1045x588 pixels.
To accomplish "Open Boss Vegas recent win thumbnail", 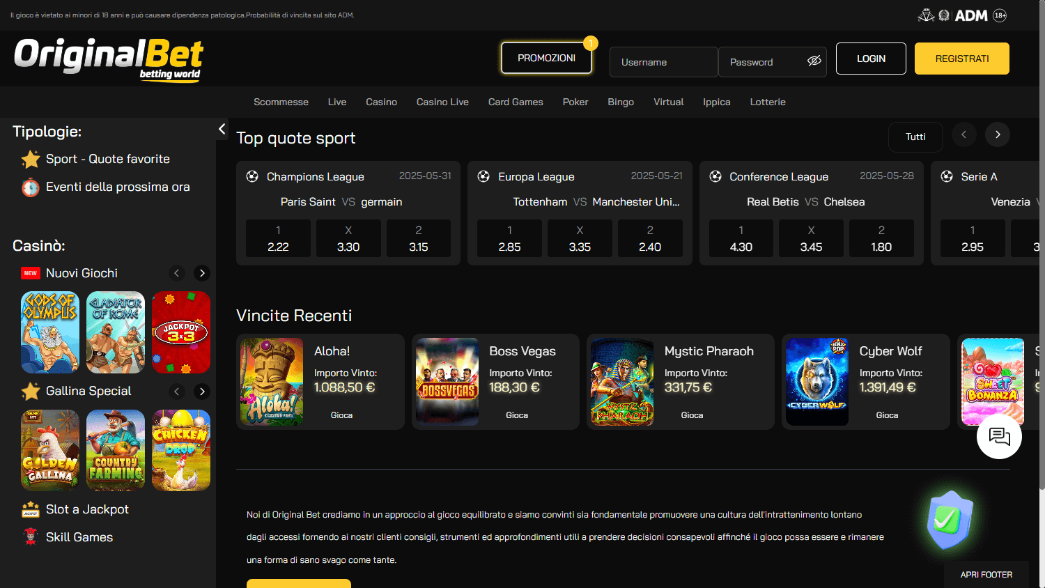I will pos(447,382).
